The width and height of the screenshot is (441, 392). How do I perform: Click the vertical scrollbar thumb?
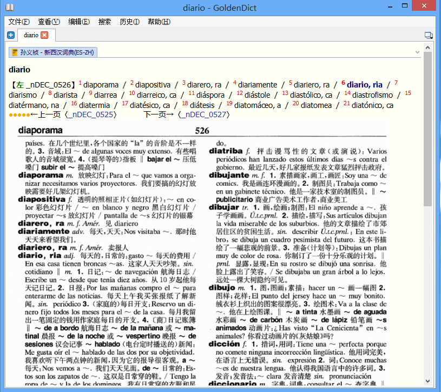428,129
